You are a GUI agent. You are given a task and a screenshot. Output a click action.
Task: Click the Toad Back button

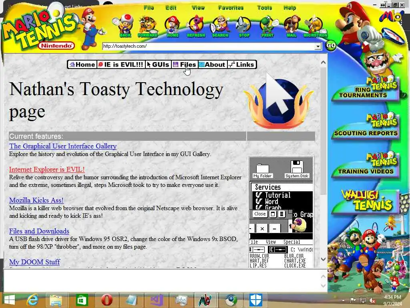[125, 26]
